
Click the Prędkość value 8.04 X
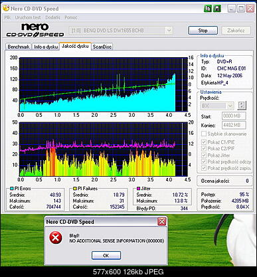pos(242,207)
